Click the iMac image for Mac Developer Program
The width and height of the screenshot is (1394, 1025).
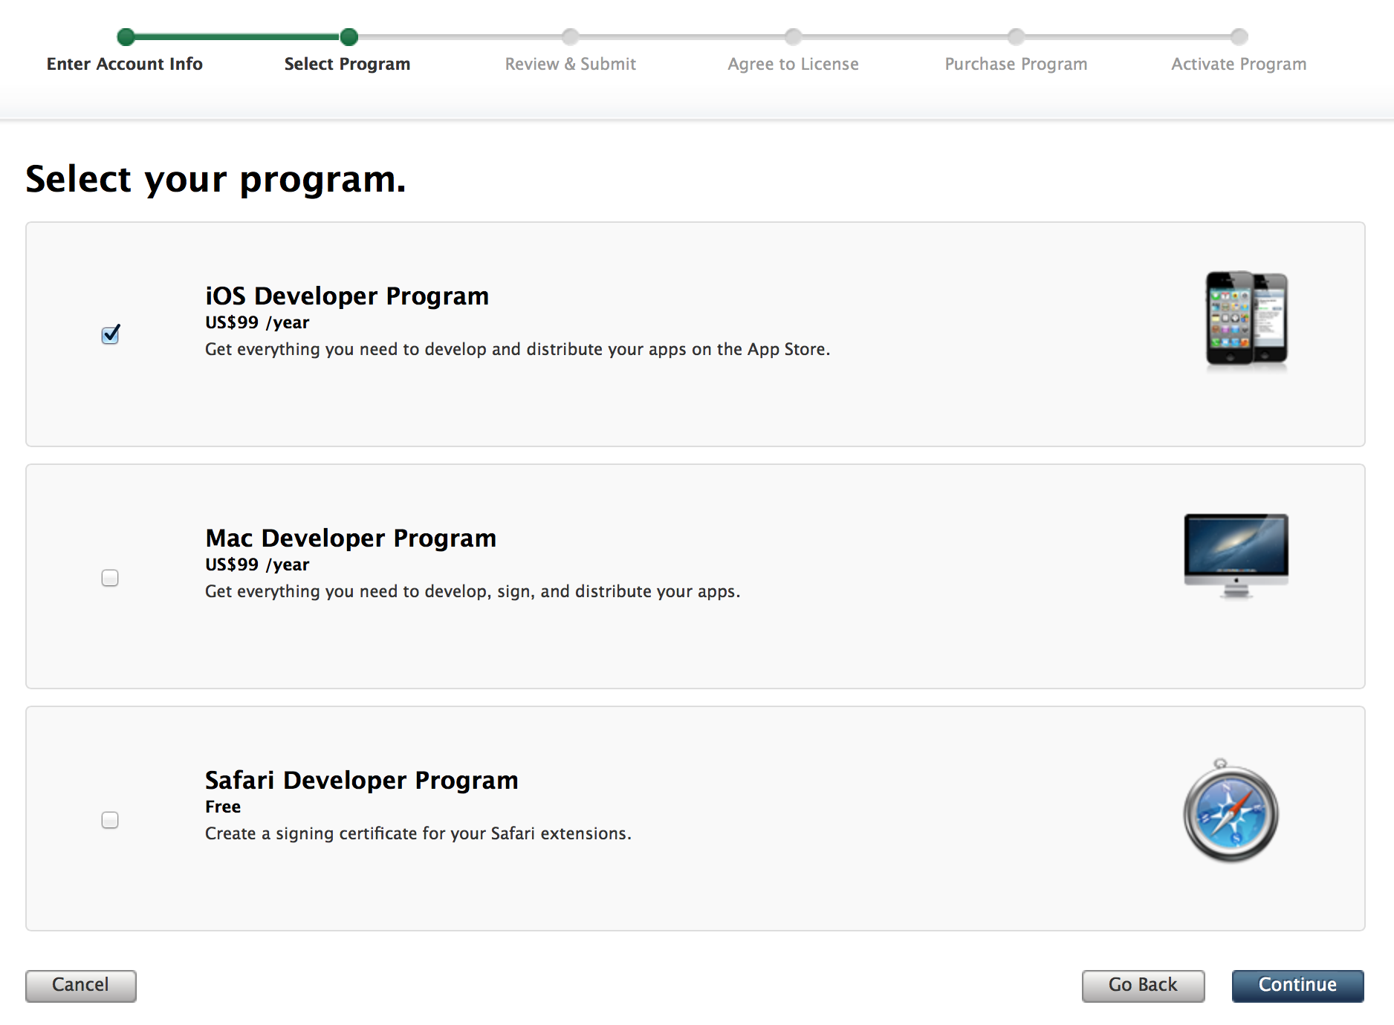[x=1236, y=556]
